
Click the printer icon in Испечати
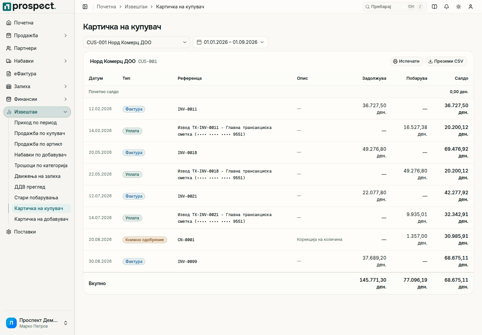395,61
